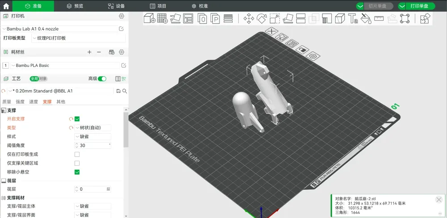Uncheck the 移除小悬空 checkbox
This screenshot has height=218, width=447.
click(x=77, y=172)
